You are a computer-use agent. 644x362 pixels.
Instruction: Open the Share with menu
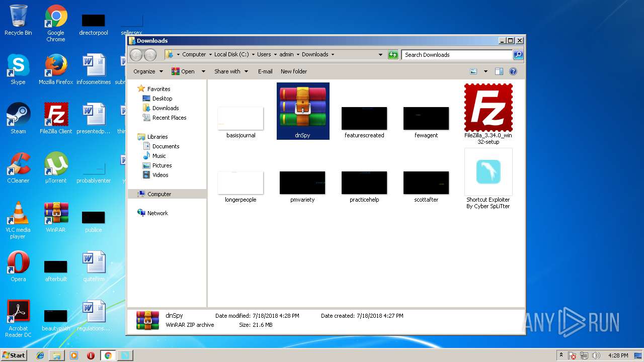coord(231,71)
